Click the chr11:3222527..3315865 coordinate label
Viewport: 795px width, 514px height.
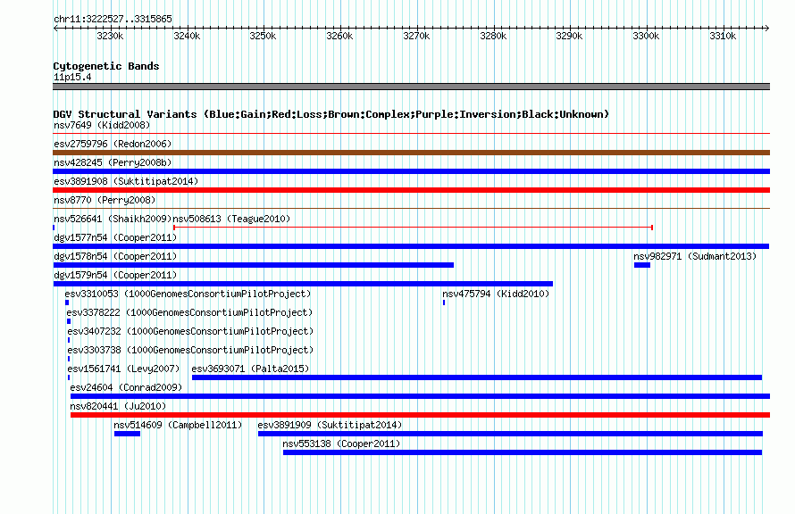coord(113,19)
